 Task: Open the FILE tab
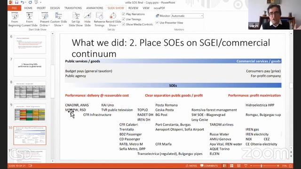14,8
